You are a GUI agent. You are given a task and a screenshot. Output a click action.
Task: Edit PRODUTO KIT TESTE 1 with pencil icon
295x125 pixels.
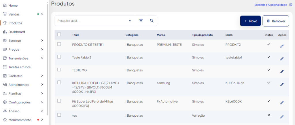tap(282, 46)
